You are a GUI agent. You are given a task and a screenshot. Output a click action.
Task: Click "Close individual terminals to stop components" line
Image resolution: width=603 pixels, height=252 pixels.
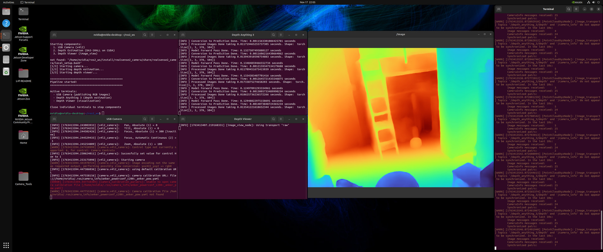coord(85,107)
